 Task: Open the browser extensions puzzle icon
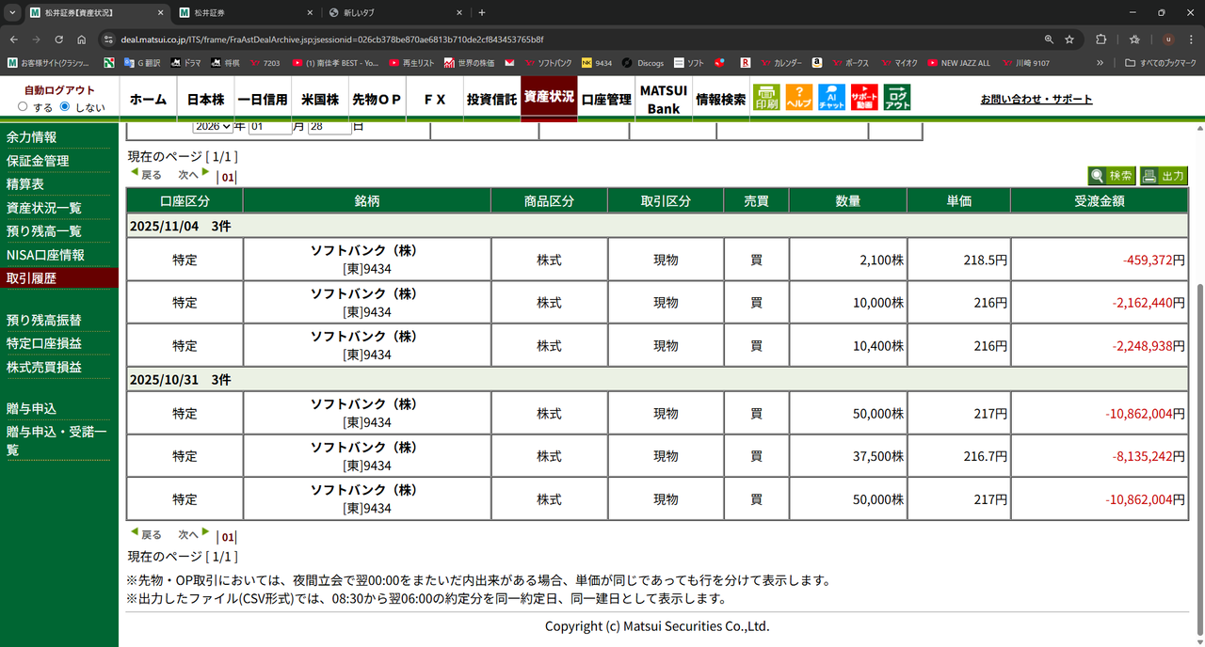point(1101,39)
